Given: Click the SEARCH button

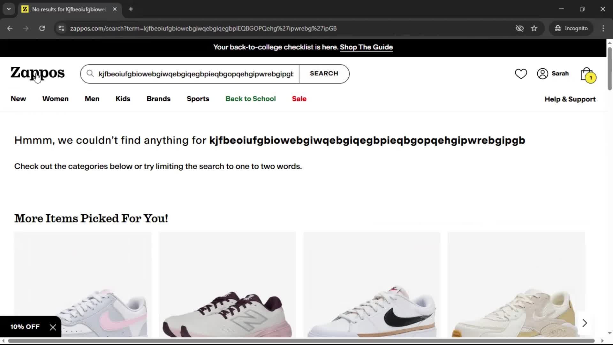Looking at the screenshot, I should pyautogui.click(x=324, y=73).
